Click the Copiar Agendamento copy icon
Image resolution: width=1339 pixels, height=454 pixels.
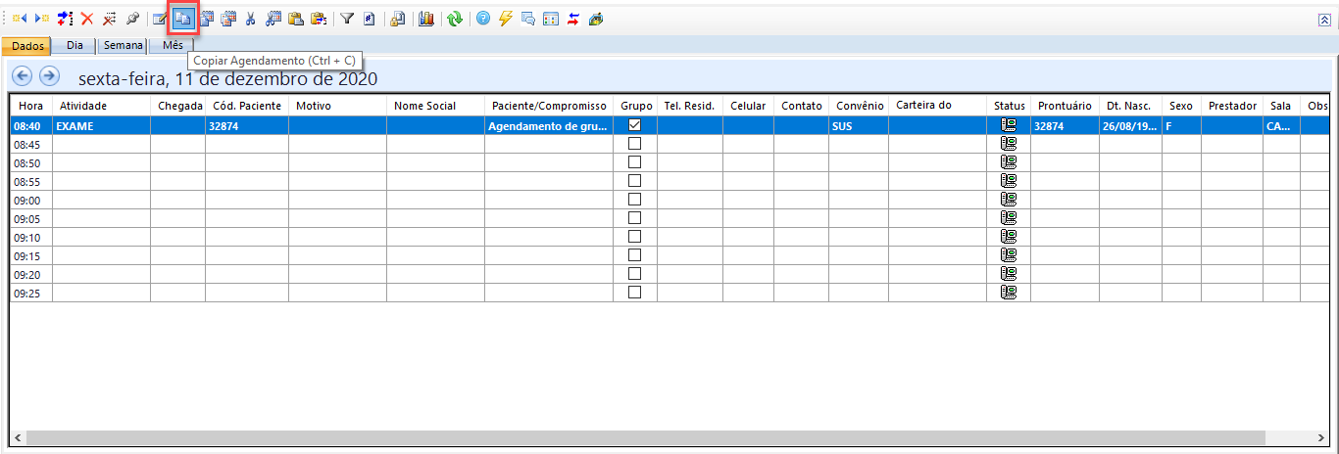[x=183, y=18]
